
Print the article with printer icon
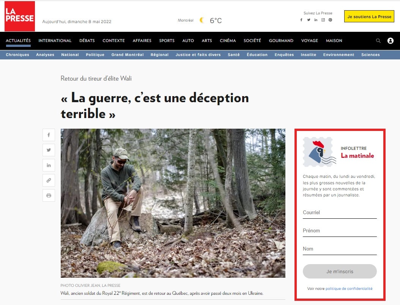point(49,195)
